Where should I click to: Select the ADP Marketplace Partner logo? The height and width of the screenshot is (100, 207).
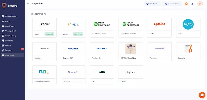pos(131,48)
